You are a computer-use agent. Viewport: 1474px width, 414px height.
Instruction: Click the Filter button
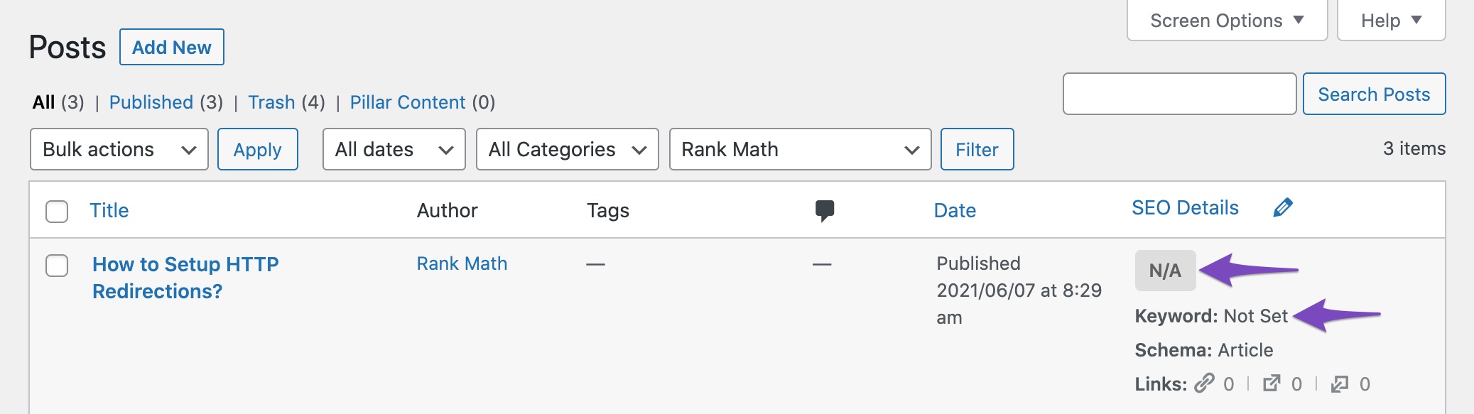click(x=977, y=149)
